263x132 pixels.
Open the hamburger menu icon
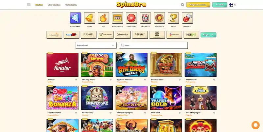(x=29, y=5)
